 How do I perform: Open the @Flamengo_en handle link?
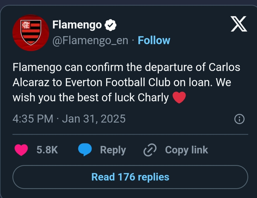tap(90, 40)
